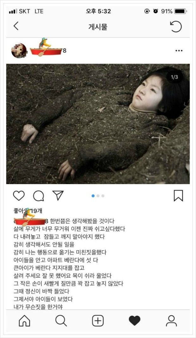Screen dimensions: 196x338
Task: Open the three-dot post options menu
Action: 179,51
